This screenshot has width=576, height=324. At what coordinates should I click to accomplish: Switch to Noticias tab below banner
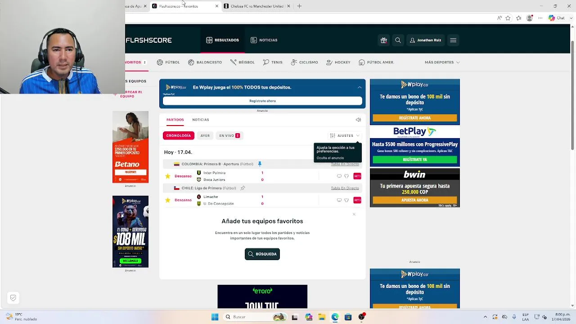click(x=200, y=120)
